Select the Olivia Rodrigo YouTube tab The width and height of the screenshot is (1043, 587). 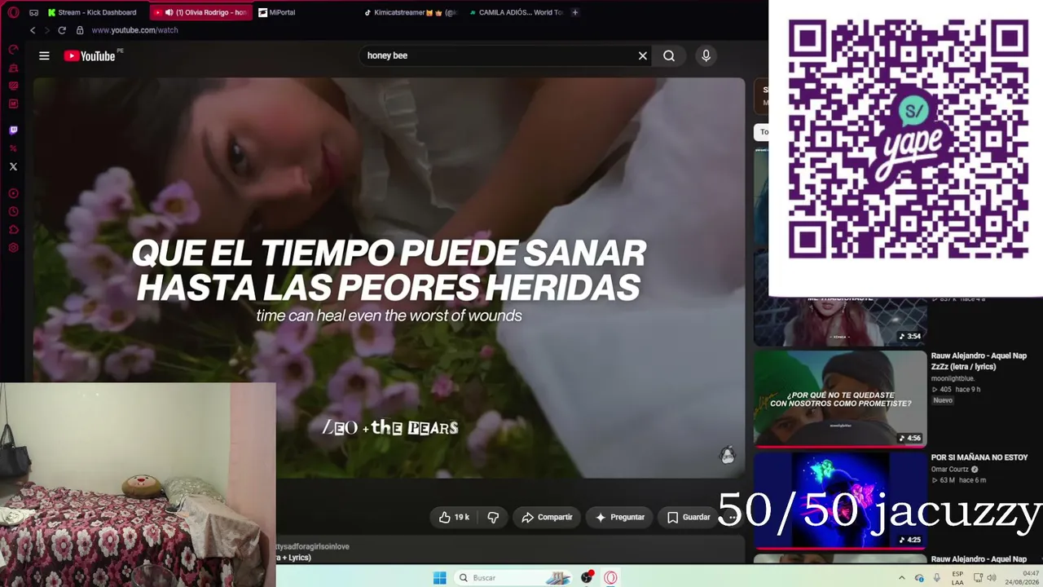(x=200, y=12)
